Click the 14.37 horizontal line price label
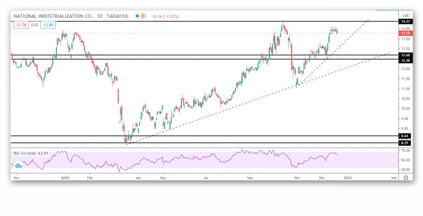This screenshot has width=423, height=216. [405, 22]
